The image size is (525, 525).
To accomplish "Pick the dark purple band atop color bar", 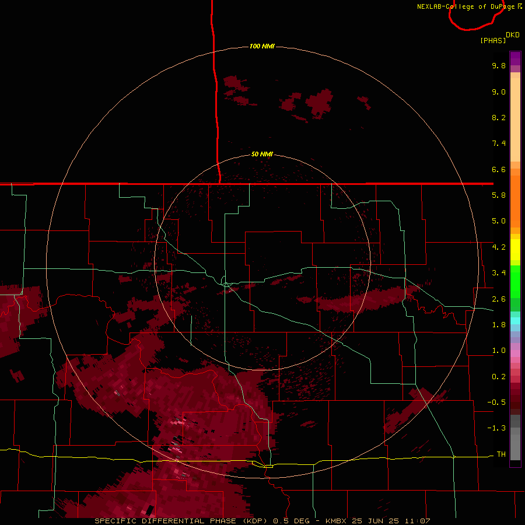I will 515,58.
